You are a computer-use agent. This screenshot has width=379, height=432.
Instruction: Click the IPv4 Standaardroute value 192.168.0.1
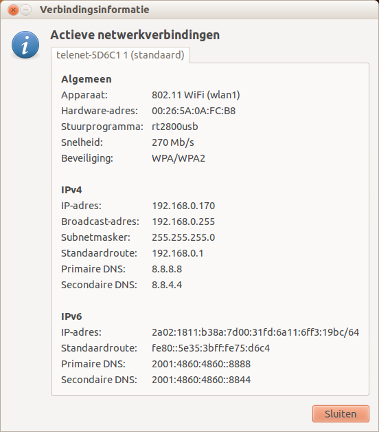[x=178, y=253]
